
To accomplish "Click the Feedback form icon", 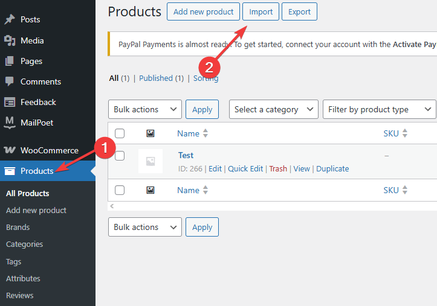I will pos(10,102).
